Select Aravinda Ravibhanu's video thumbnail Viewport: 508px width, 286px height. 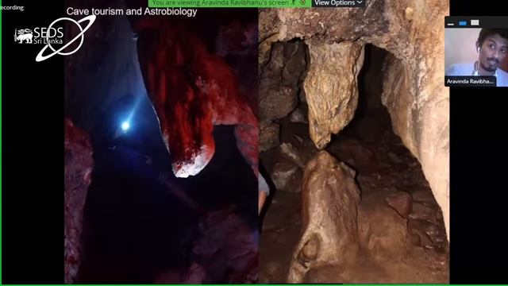point(476,56)
